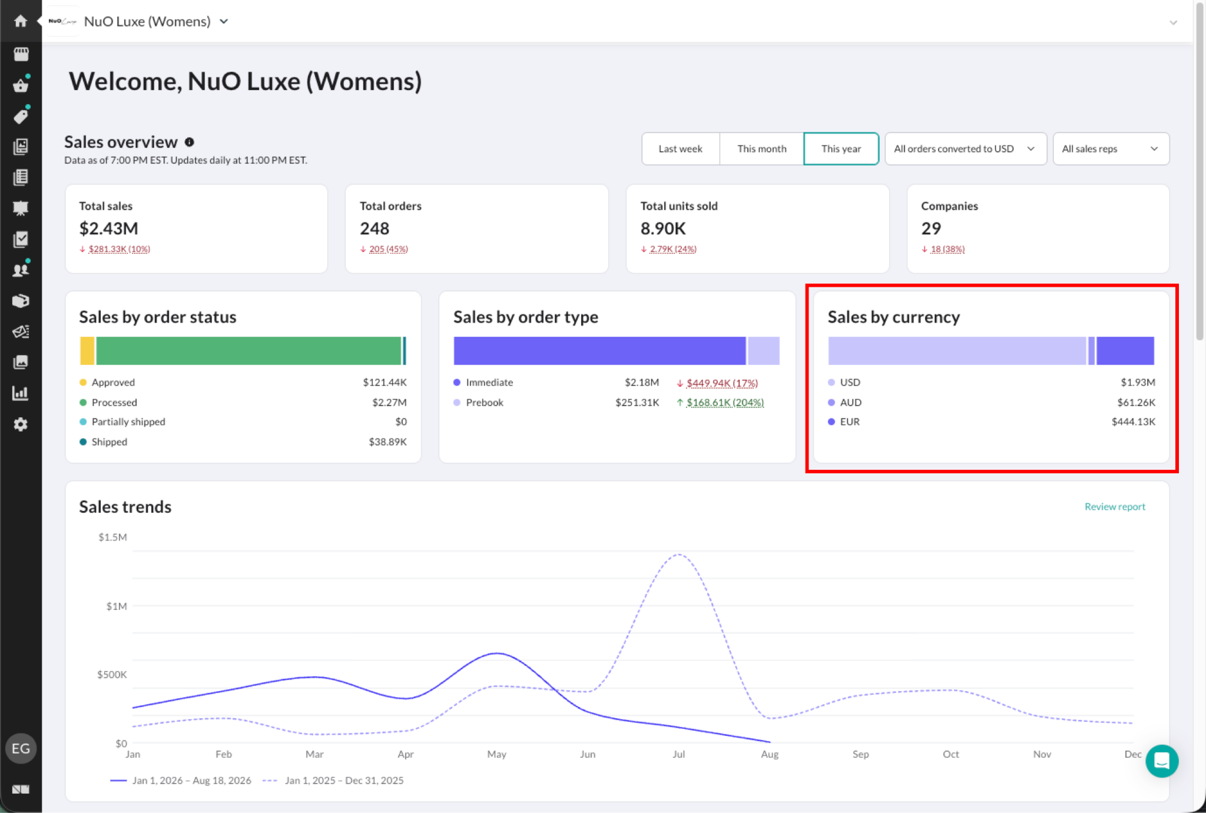Click the dark EUR currency bar segment
The width and height of the screenshot is (1206, 813).
tap(1125, 351)
